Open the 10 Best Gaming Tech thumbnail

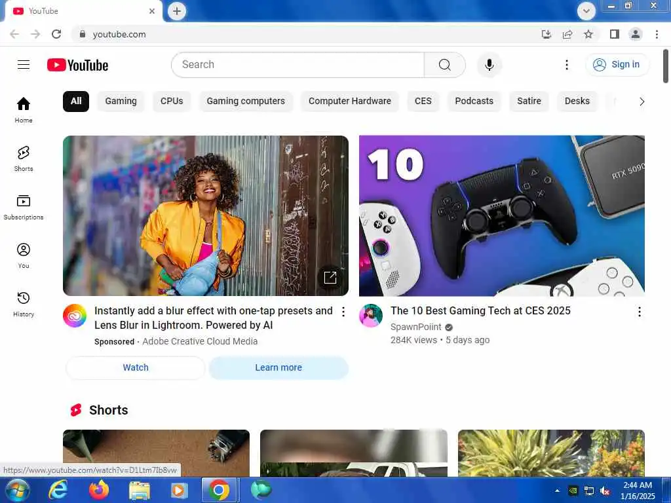[x=501, y=215]
